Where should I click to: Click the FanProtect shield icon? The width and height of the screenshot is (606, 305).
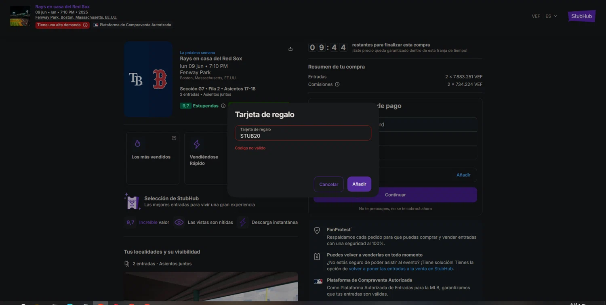coord(317,230)
